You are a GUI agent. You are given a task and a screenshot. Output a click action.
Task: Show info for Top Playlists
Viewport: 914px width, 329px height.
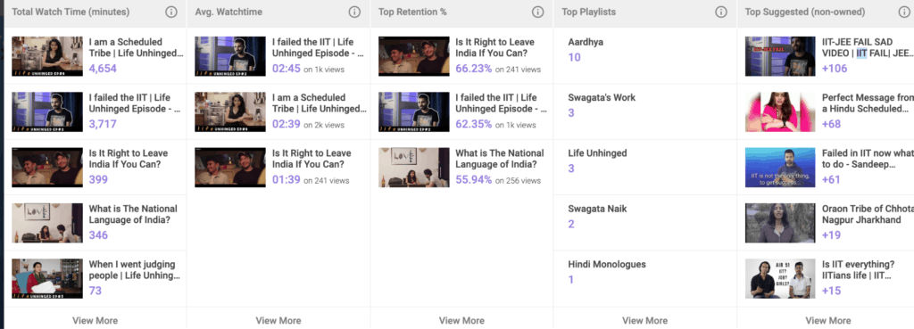click(x=721, y=12)
